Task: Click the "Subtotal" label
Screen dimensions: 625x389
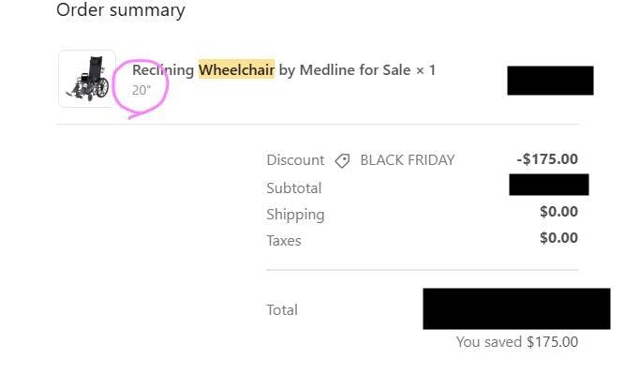Action: [x=293, y=187]
